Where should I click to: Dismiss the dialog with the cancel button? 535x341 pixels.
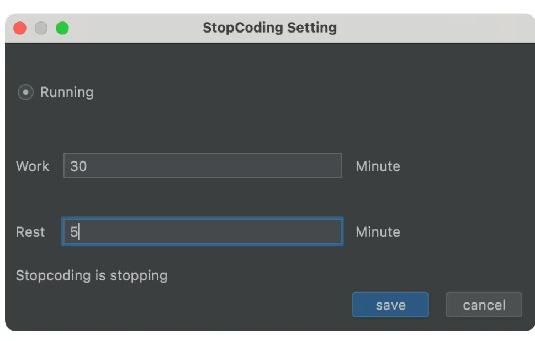pos(484,305)
